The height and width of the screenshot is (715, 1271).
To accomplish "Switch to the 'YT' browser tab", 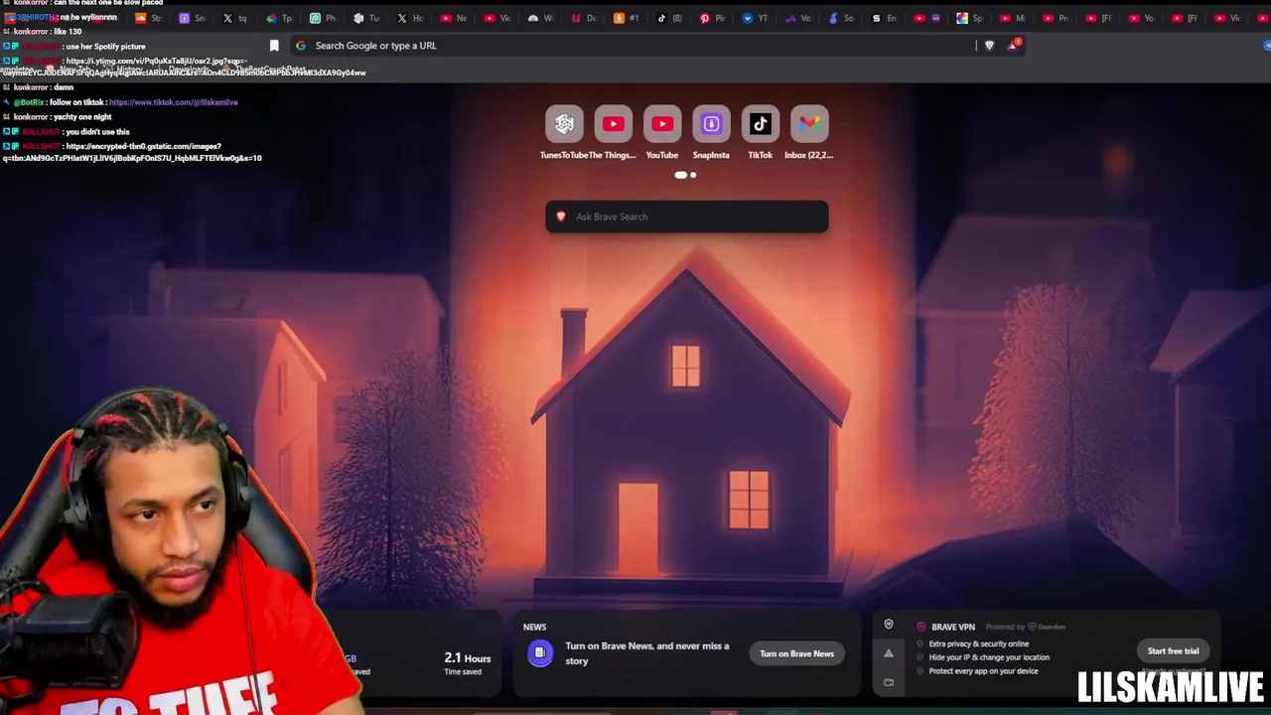I will (756, 18).
